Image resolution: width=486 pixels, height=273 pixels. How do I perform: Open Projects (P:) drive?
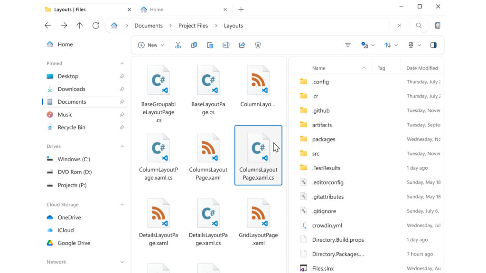coord(84,185)
